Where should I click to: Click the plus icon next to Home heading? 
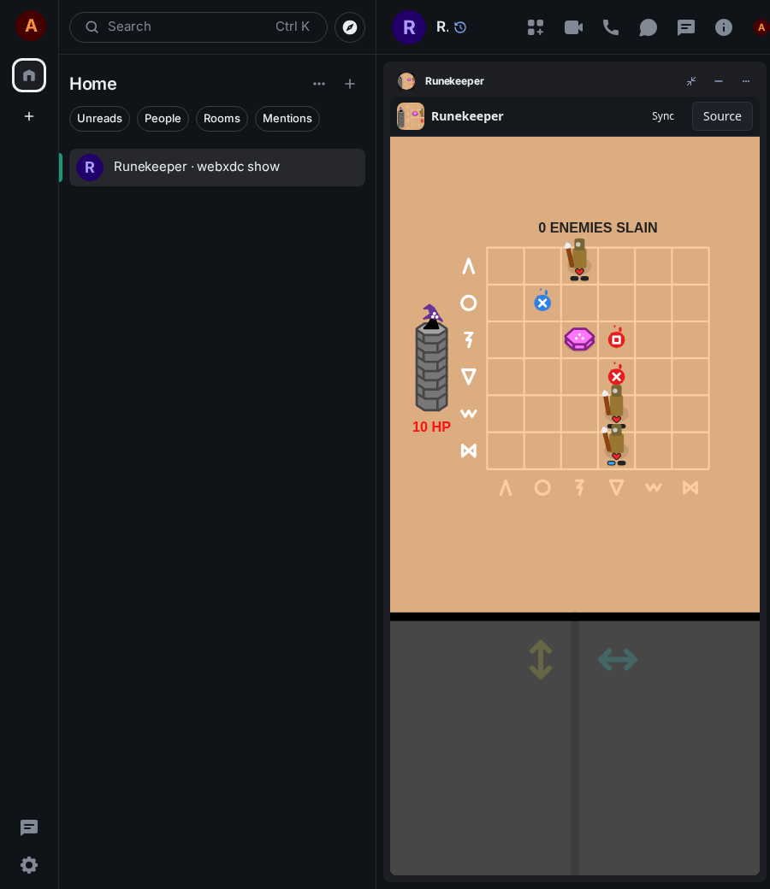350,84
